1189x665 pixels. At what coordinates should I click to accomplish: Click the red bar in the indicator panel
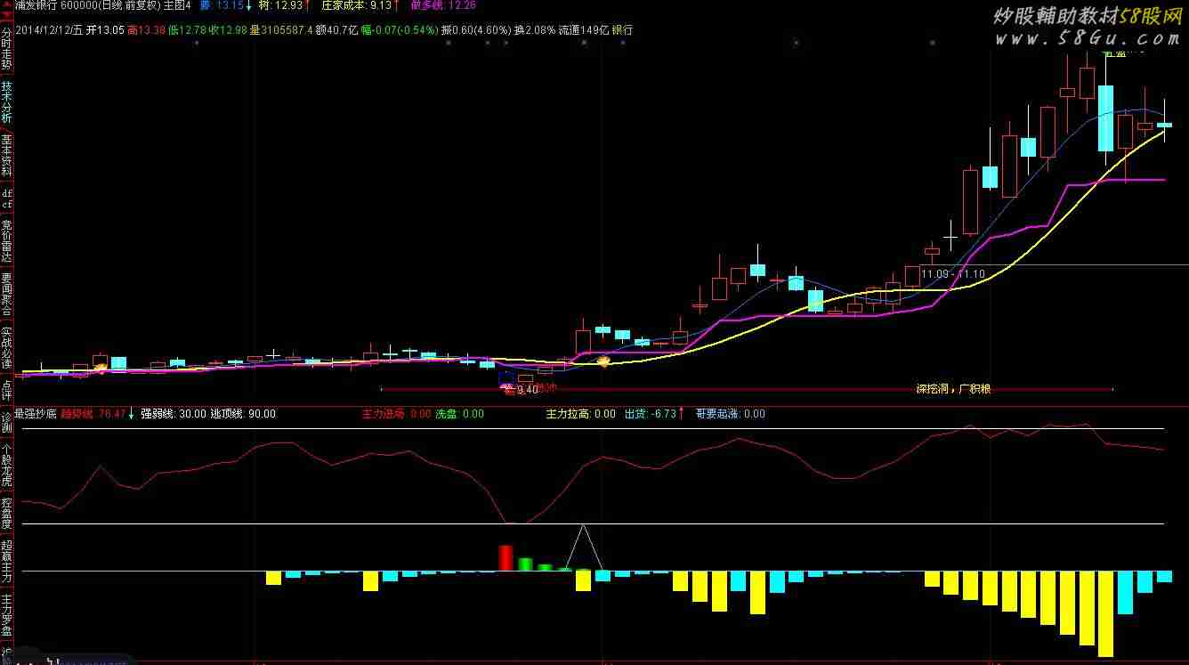[506, 558]
